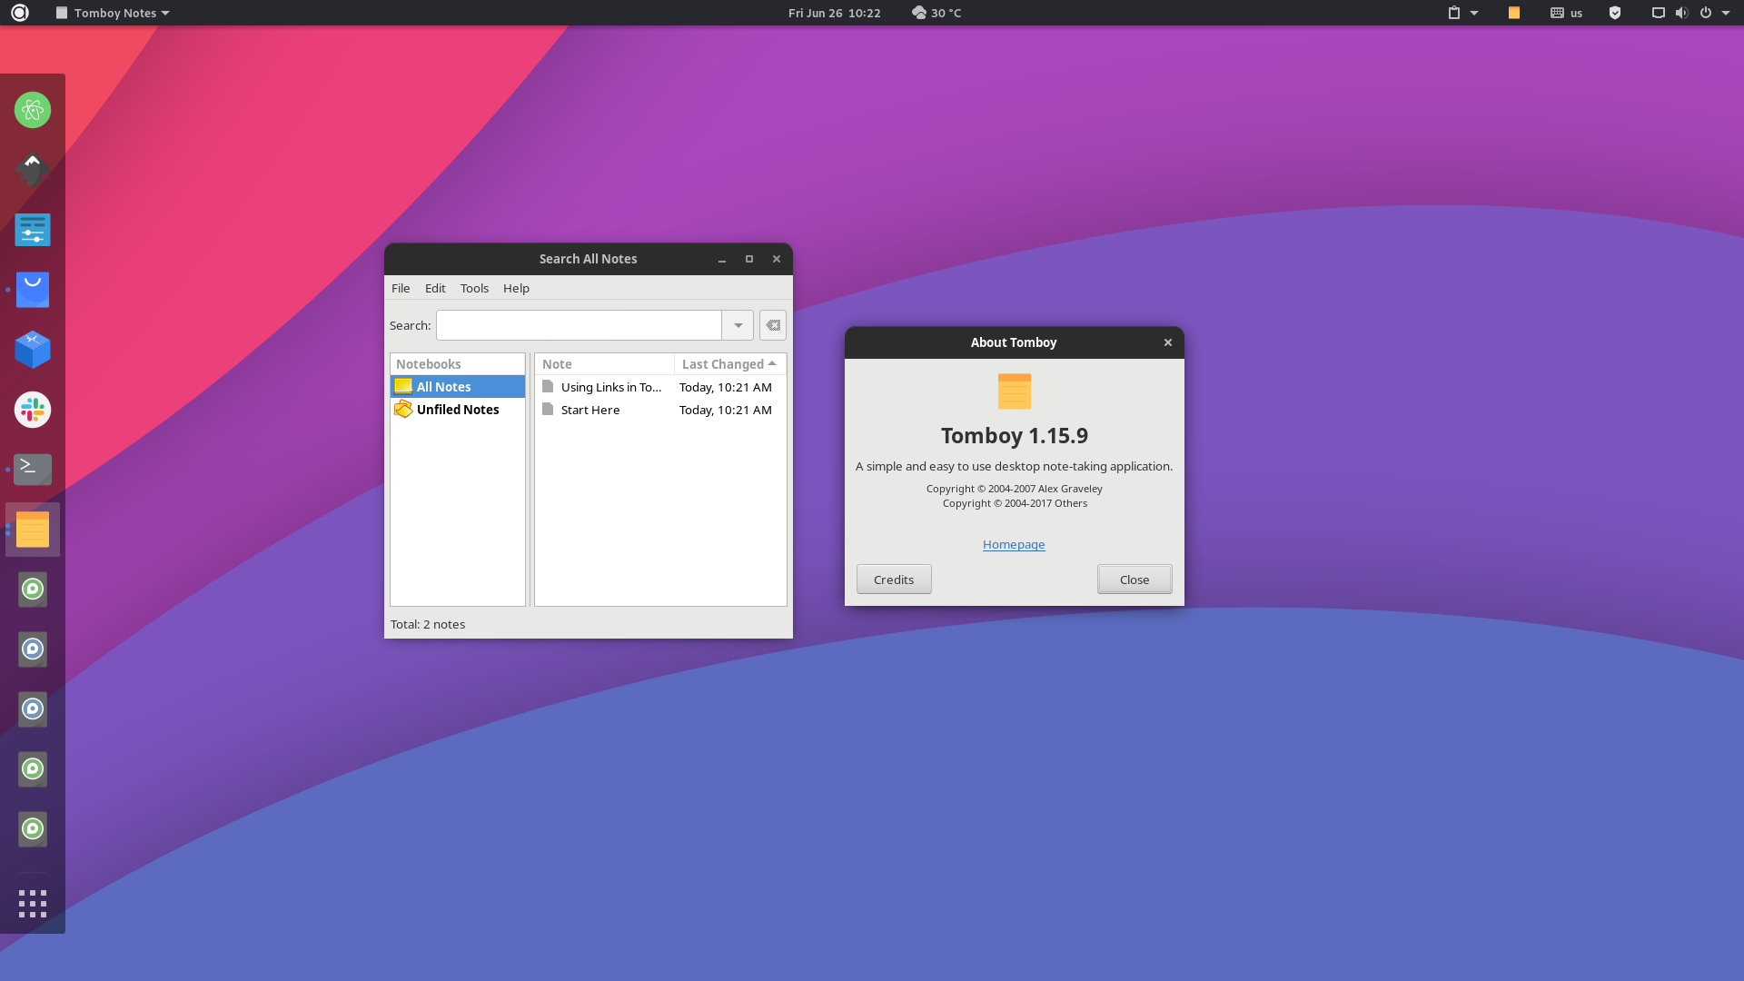
Task: Select the Unfiled Notes notebook
Action: [x=458, y=409]
